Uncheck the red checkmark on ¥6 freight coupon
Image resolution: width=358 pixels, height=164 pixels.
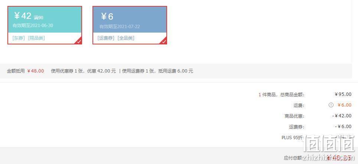[164, 41]
